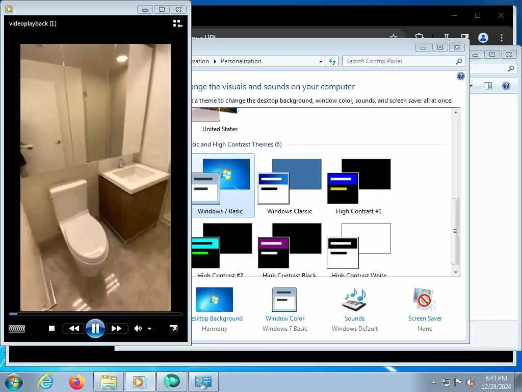Open Personalization help icon
This screenshot has height=392, width=522.
pos(461,77)
